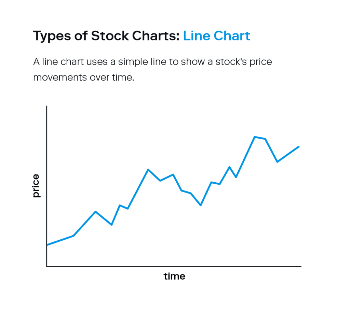
Task: Click the "Types of Stock Charts:" heading
Action: click(106, 36)
